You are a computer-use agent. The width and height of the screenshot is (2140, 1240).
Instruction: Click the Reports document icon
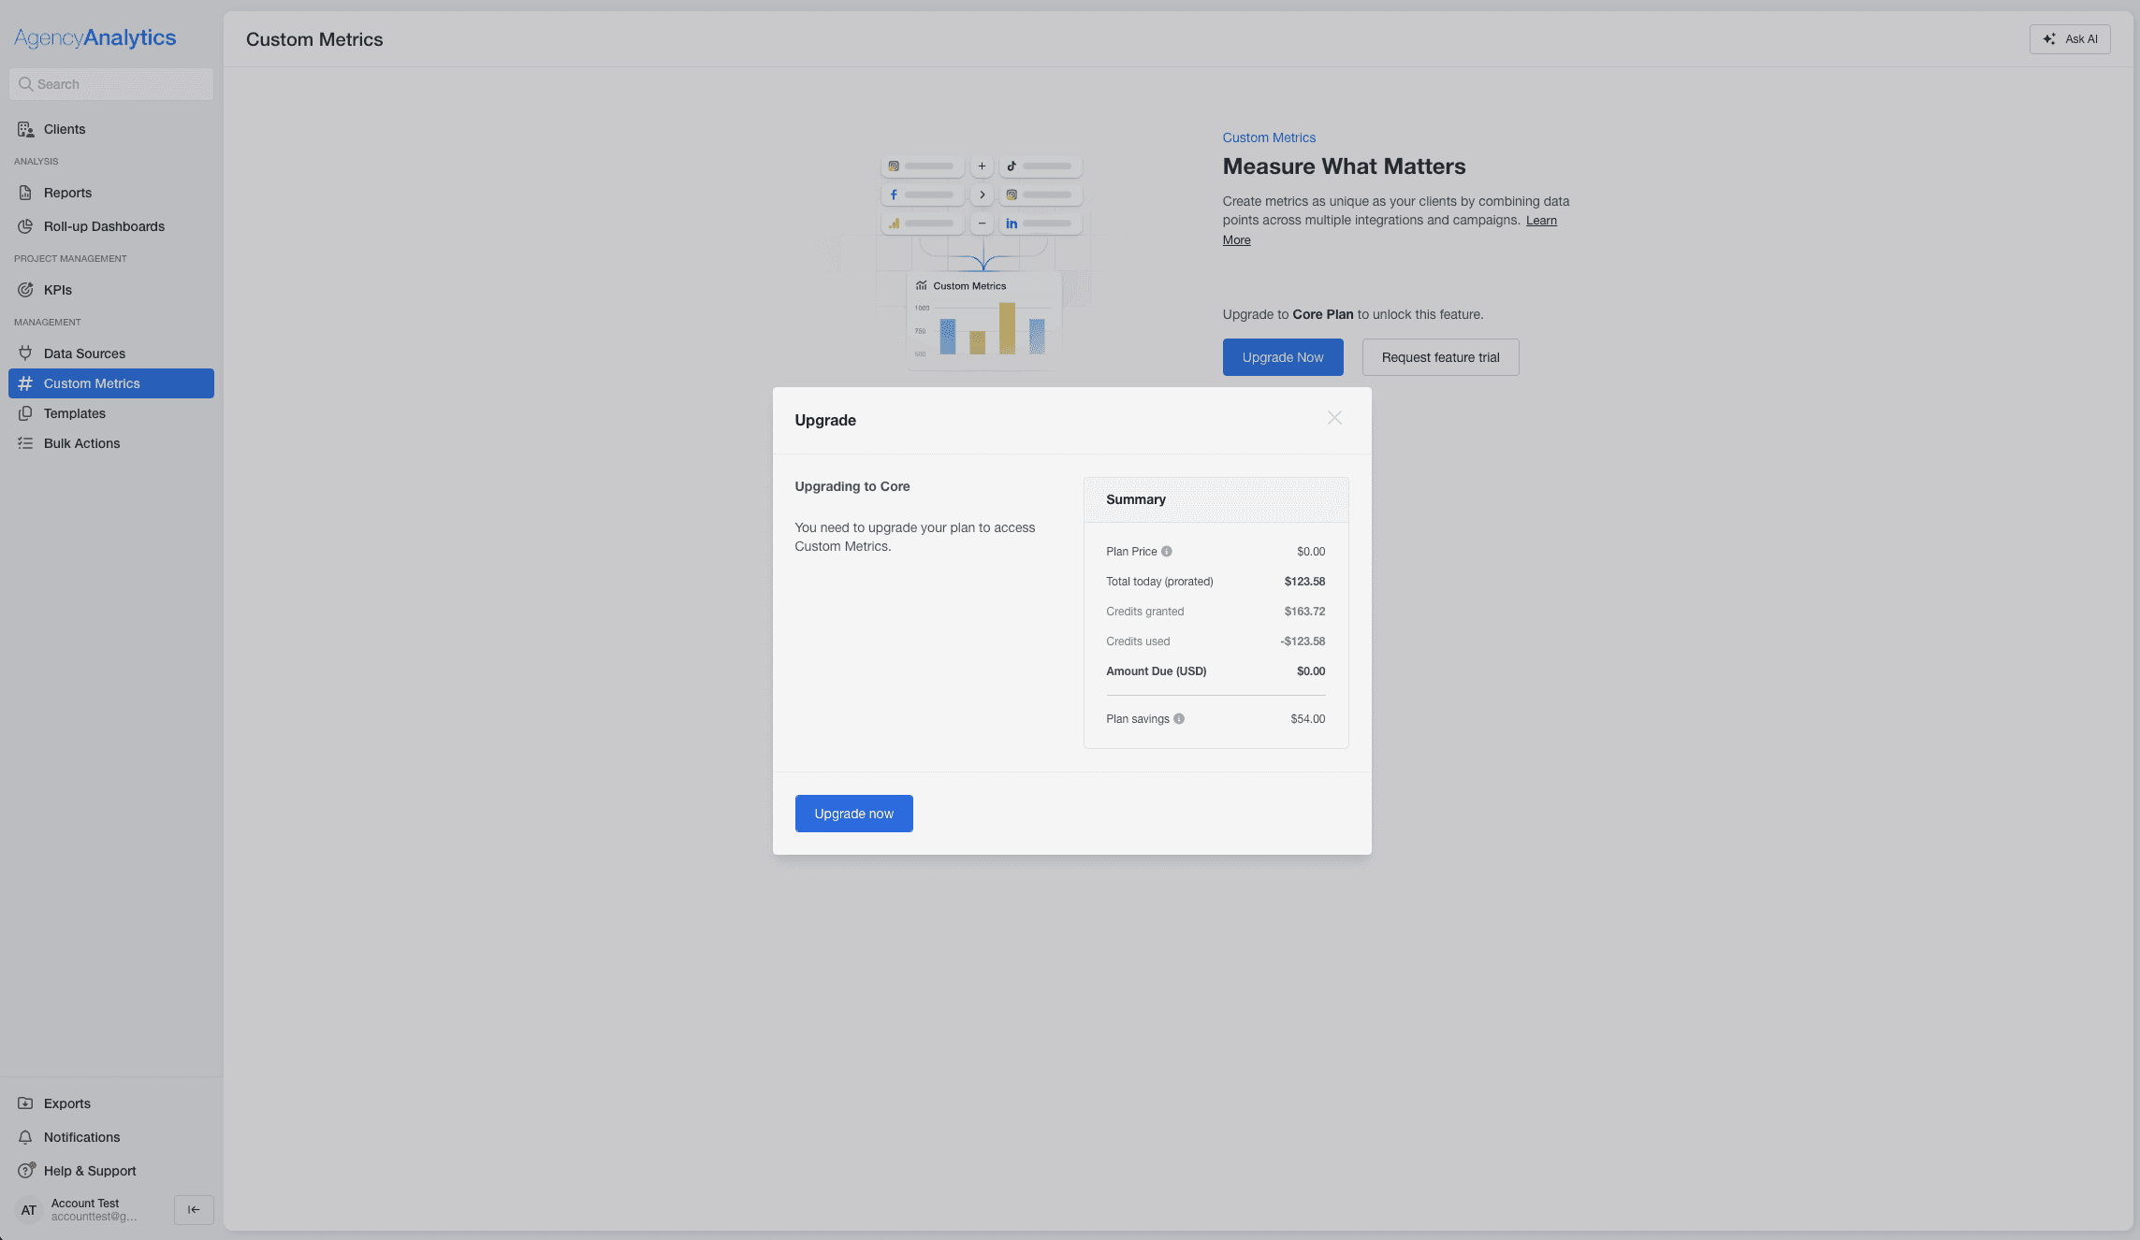25,193
